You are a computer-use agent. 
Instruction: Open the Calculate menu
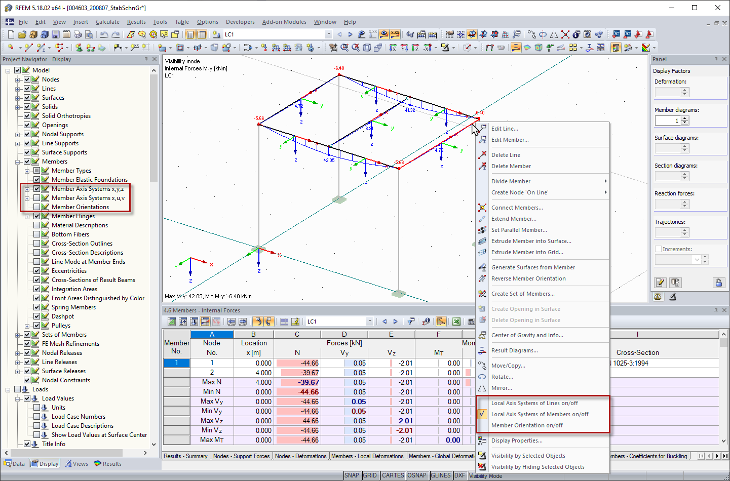(x=107, y=22)
